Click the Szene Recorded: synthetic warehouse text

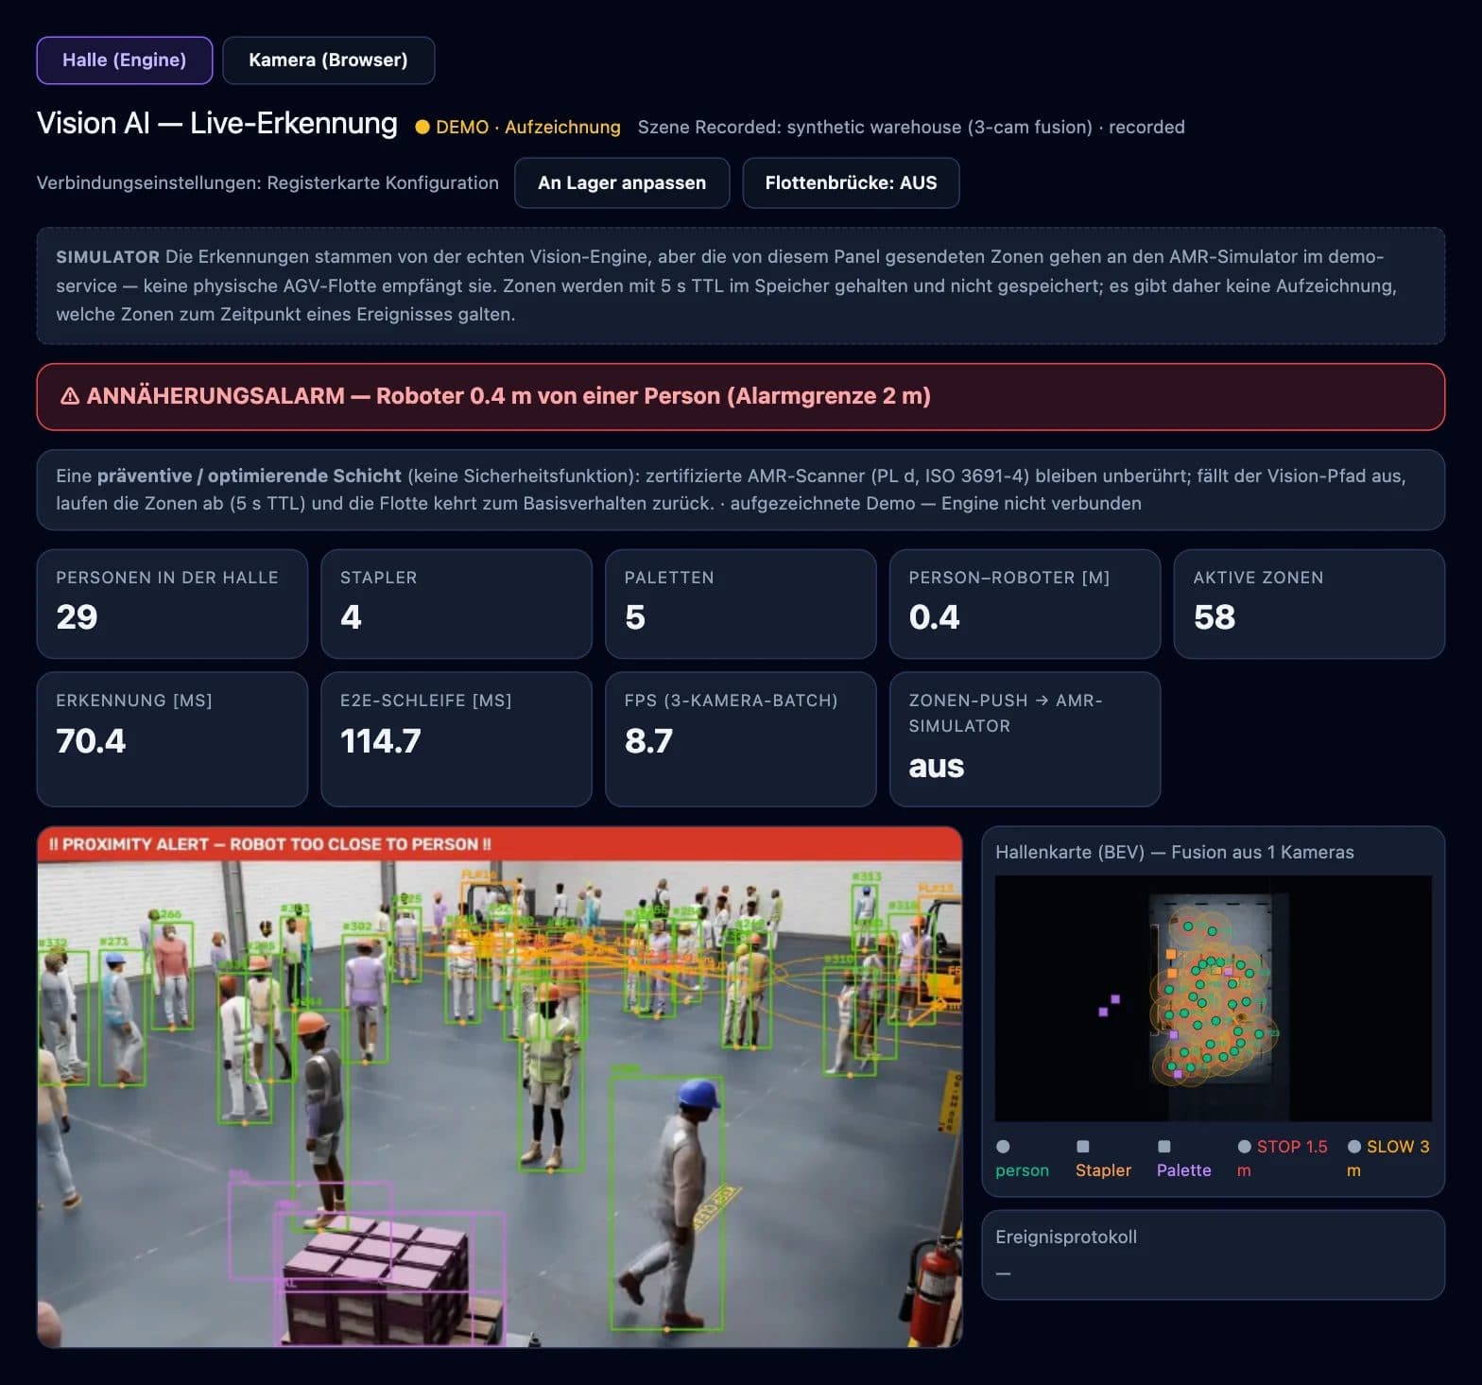point(911,127)
